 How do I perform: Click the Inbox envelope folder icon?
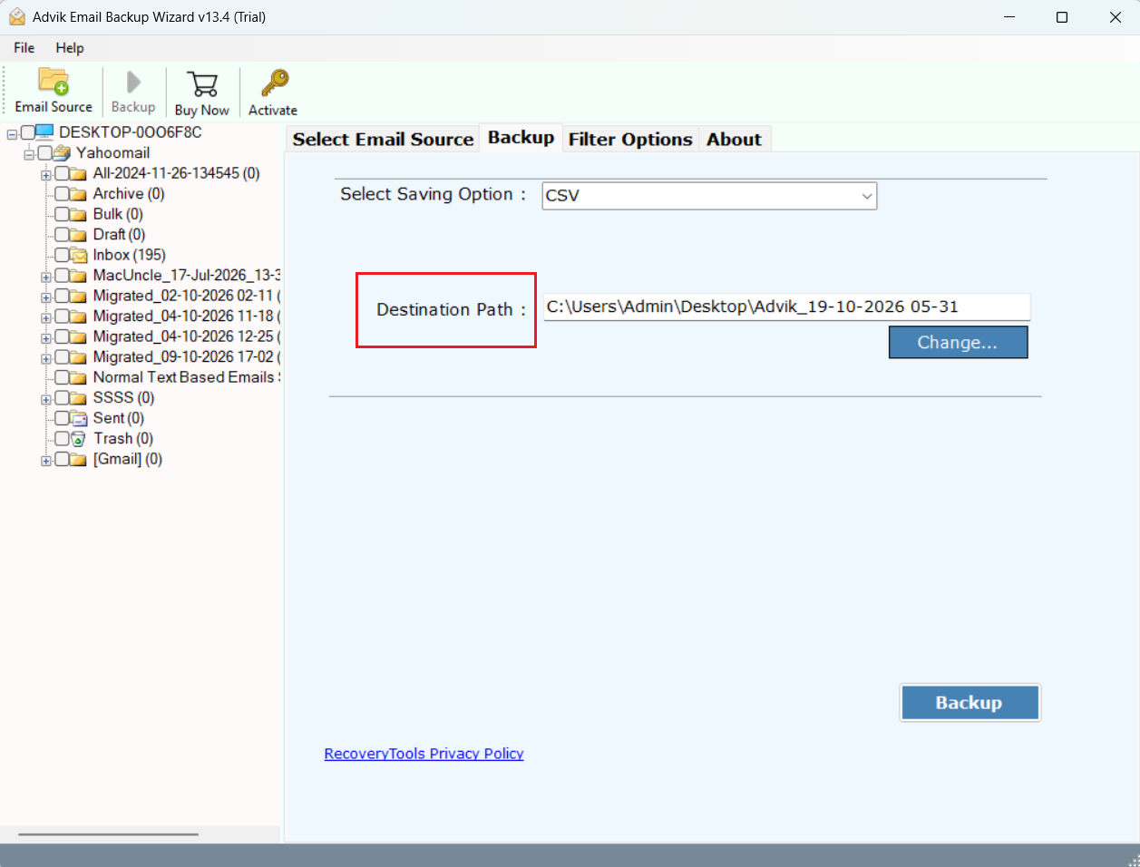coord(79,255)
